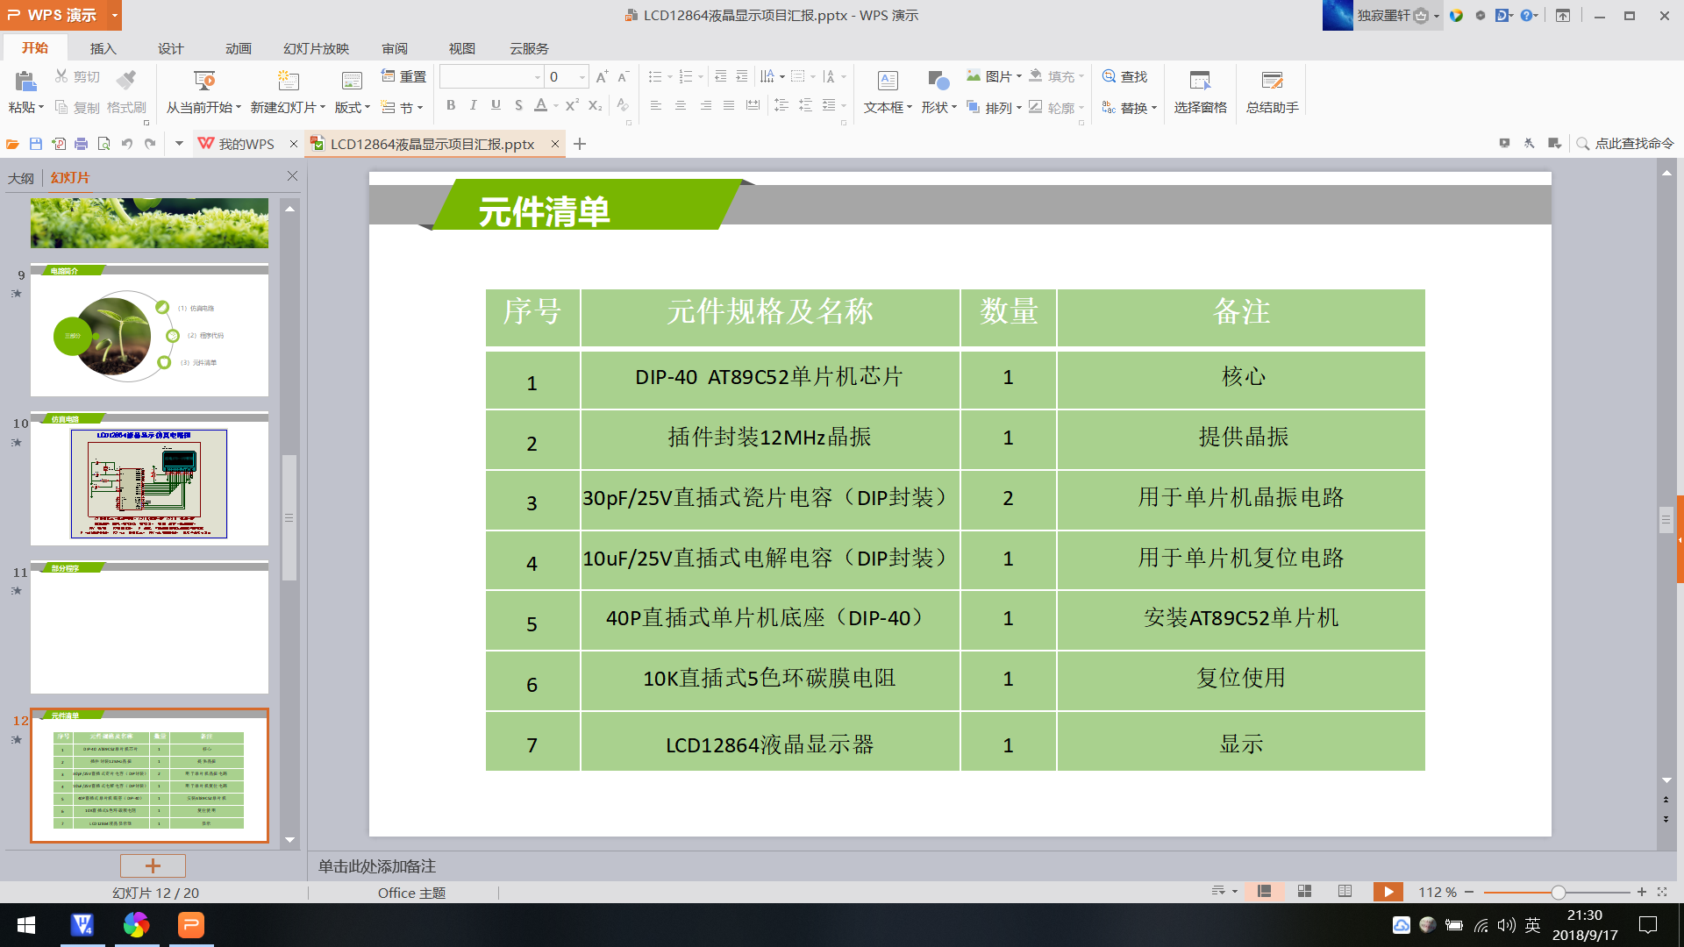Toggle italic formatting
Viewport: 1684px width, 947px height.
(x=474, y=105)
